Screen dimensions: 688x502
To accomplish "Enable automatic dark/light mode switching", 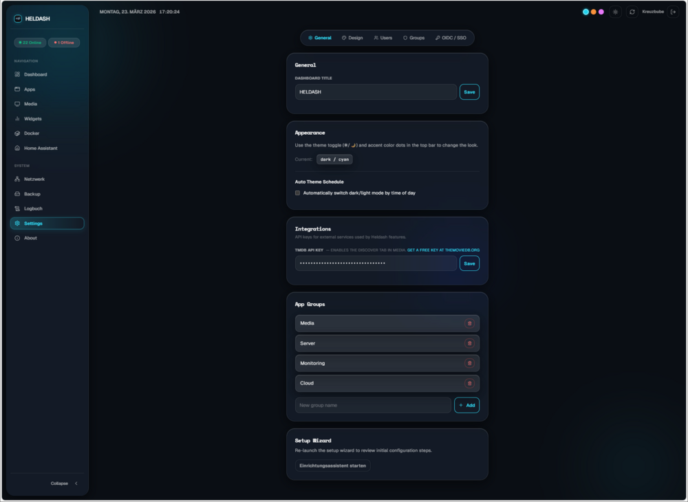I will (x=297, y=193).
